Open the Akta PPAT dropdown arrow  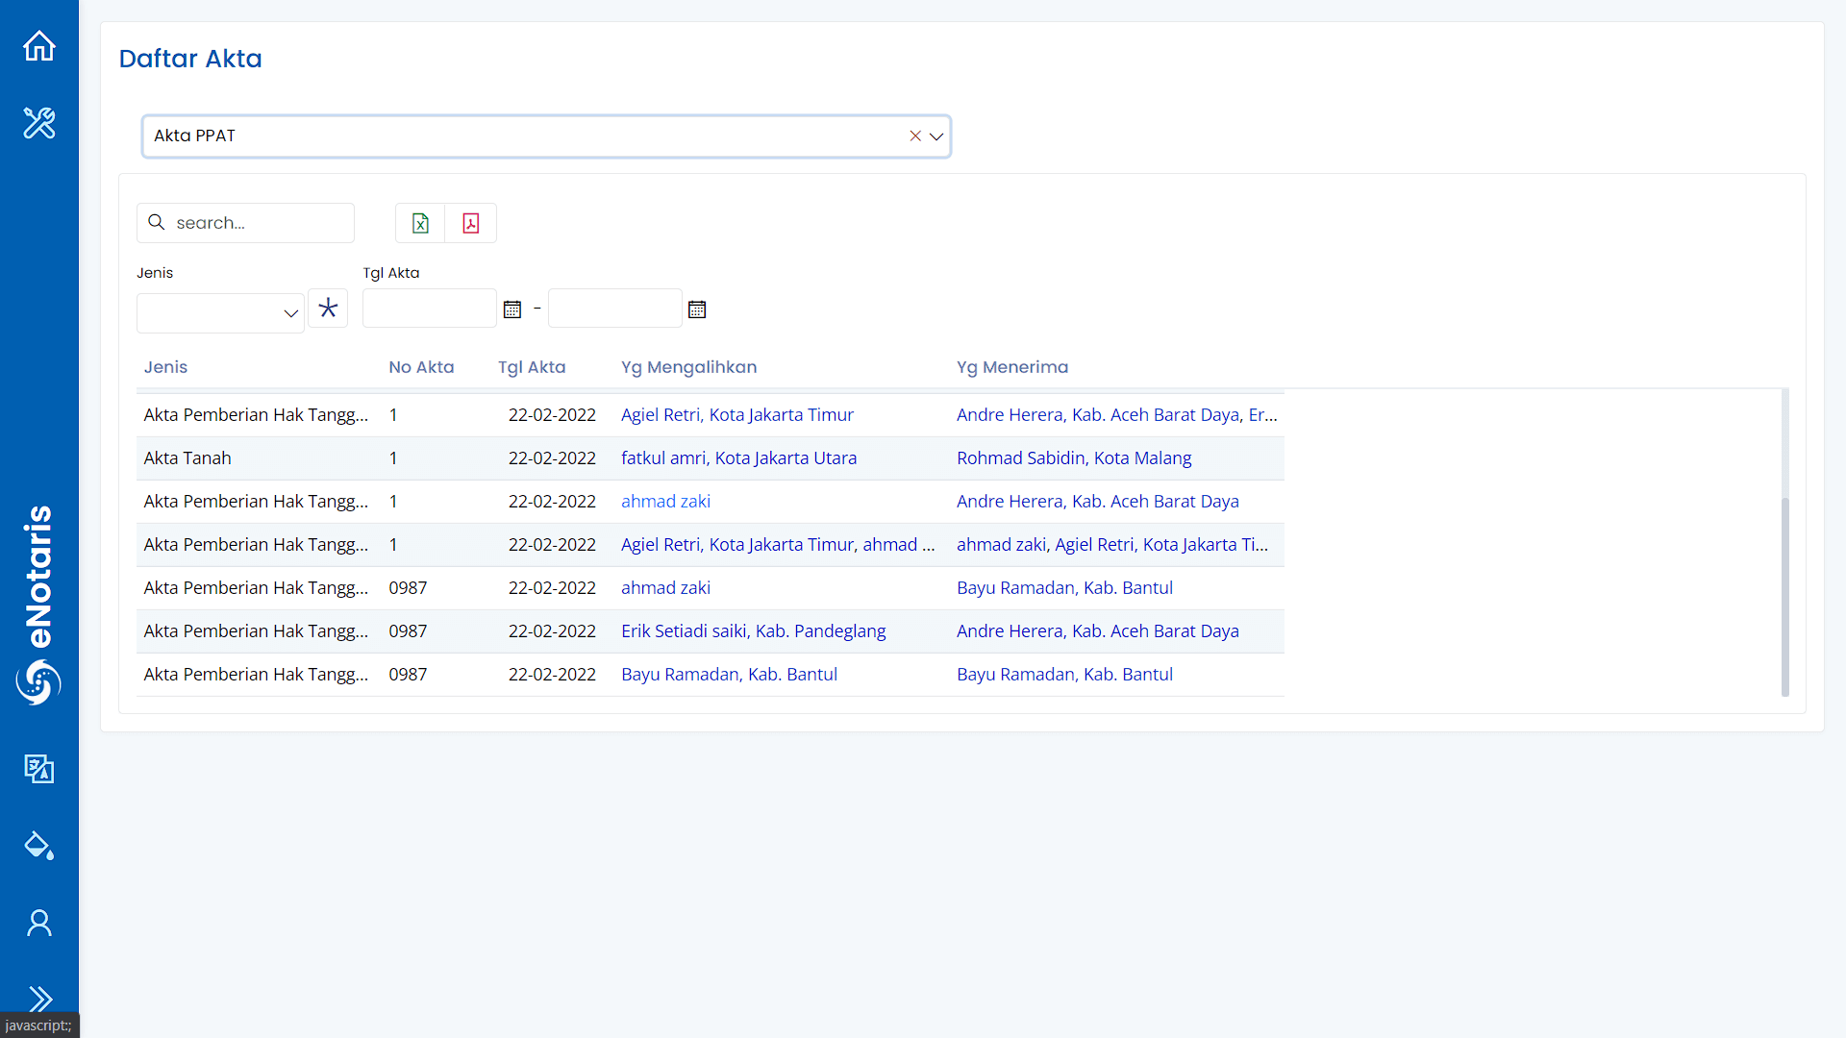click(936, 136)
